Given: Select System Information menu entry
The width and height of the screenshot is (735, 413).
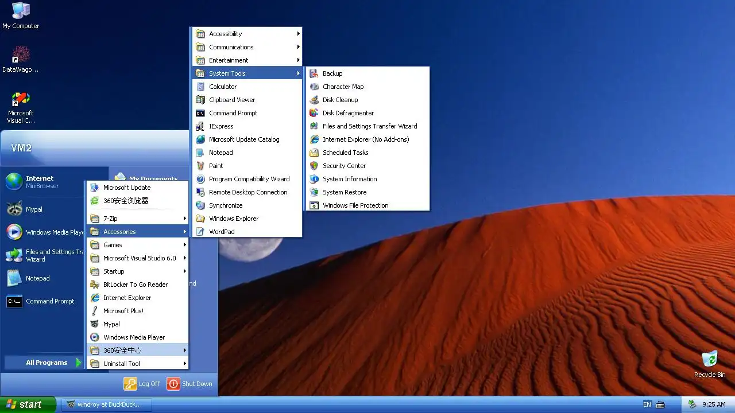Looking at the screenshot, I should 367,179.
